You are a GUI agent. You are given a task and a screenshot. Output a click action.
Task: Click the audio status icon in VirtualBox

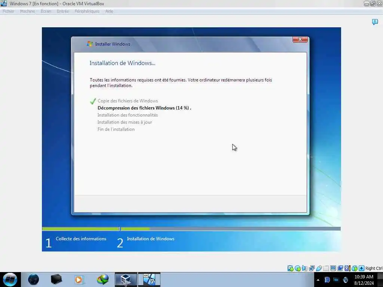304,268
